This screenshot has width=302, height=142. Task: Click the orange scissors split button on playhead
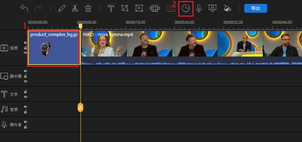(80, 107)
